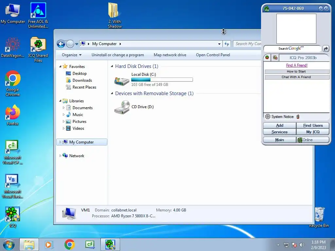Image resolution: width=335 pixels, height=251 pixels.
Task: Click Open Control Panel
Action: click(213, 55)
